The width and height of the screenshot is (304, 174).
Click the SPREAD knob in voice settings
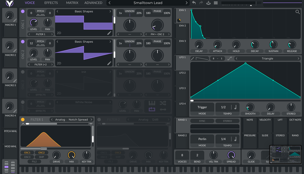pos(231,155)
